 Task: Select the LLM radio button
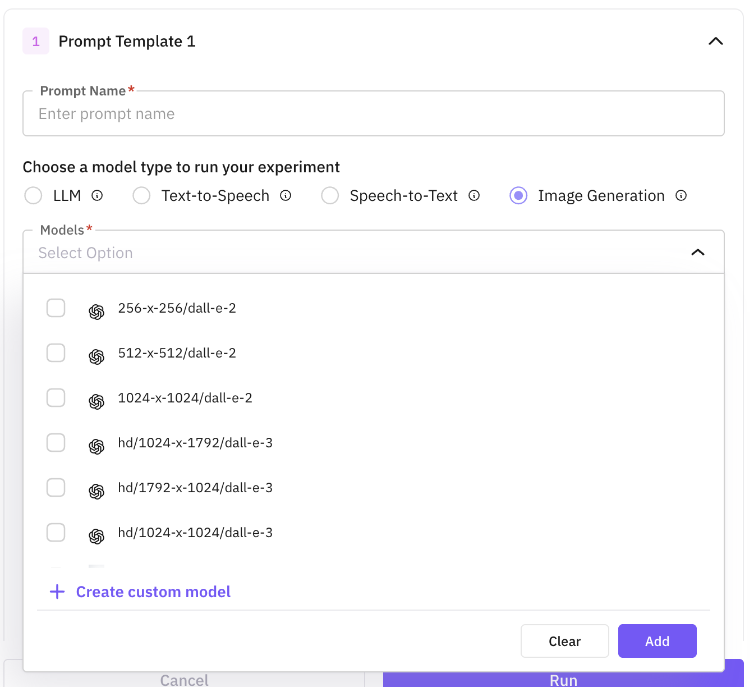pyautogui.click(x=33, y=195)
